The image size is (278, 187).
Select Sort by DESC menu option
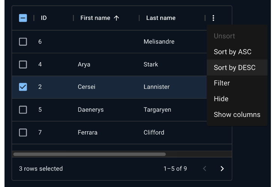[x=234, y=67]
